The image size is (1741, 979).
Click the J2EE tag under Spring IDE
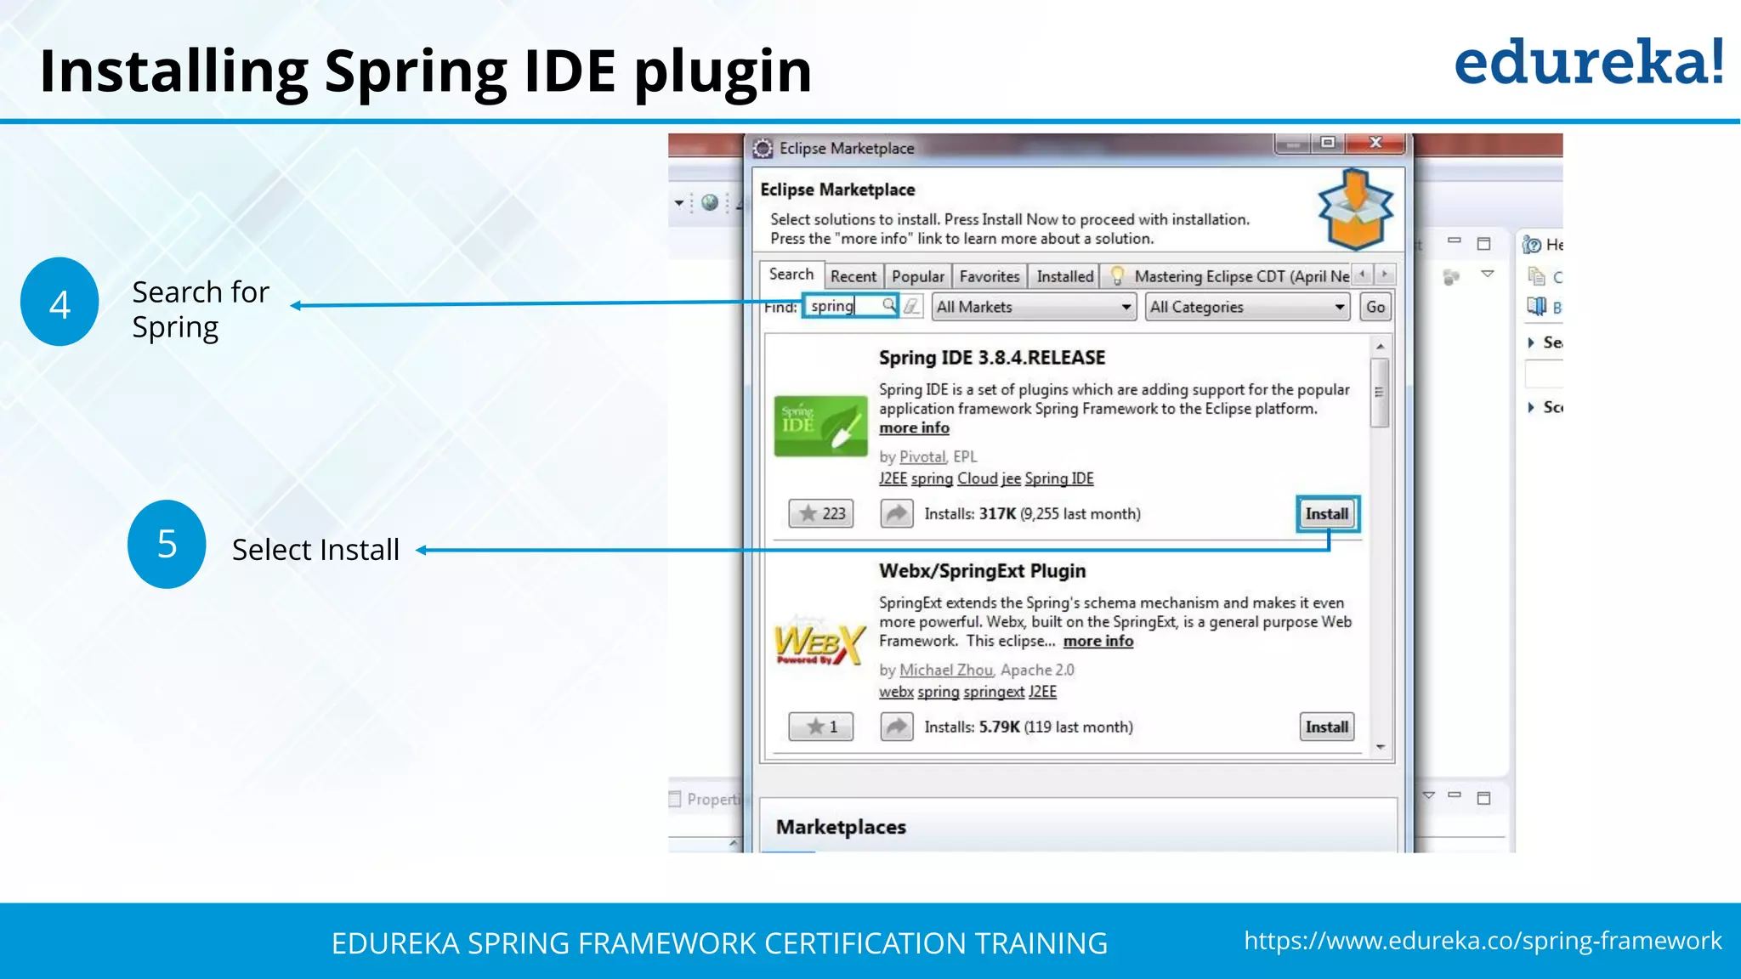click(893, 478)
